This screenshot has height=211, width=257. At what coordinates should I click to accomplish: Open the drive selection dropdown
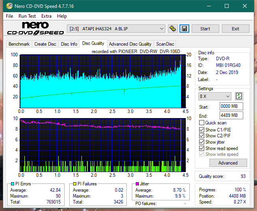[116, 29]
